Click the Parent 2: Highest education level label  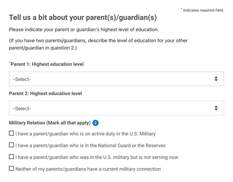click(x=45, y=93)
